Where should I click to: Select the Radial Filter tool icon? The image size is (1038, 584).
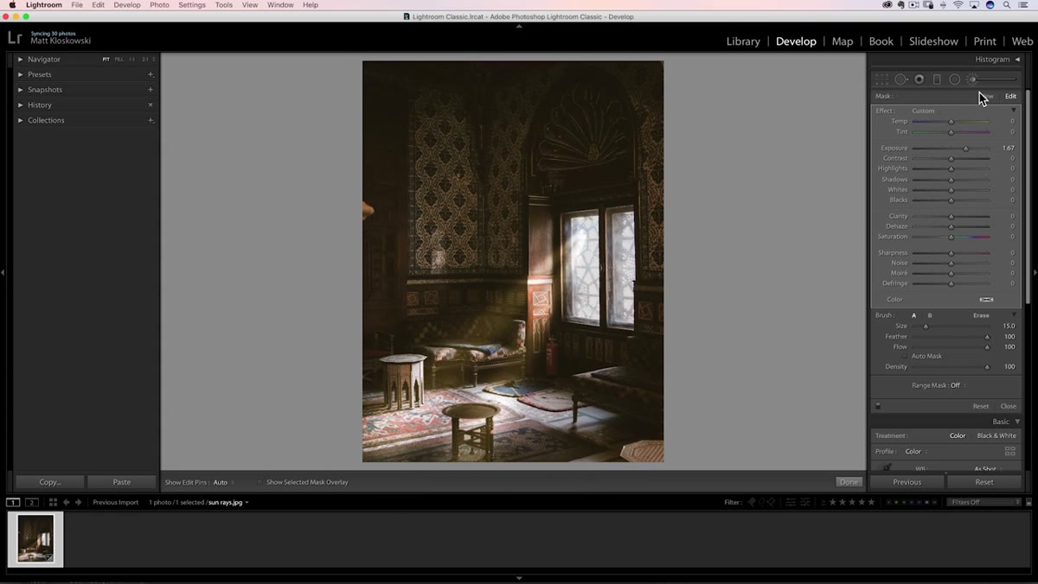[954, 79]
